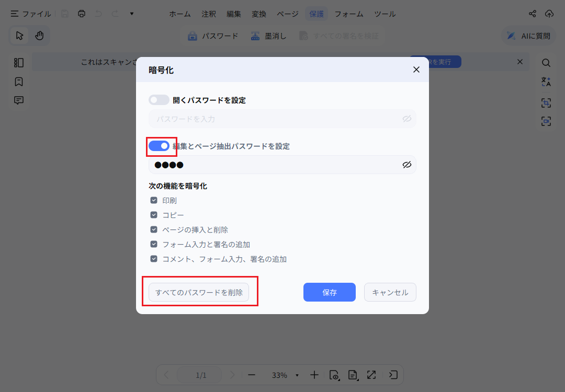565x392 pixels.
Task: Open the bookmarks panel icon
Action: coord(19,82)
